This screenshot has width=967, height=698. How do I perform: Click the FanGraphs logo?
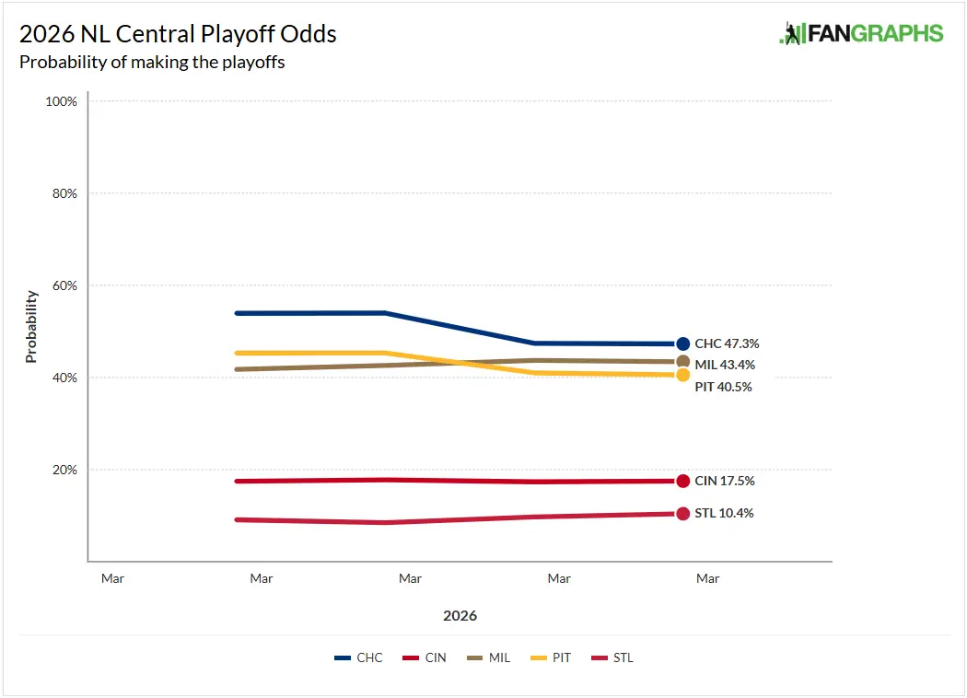click(x=861, y=34)
